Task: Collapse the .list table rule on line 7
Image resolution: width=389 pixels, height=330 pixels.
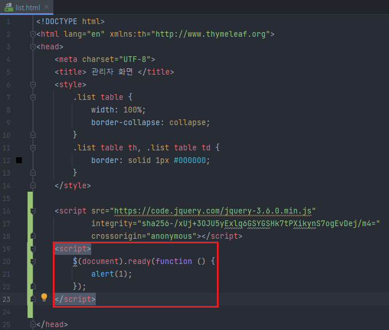Action: pyautogui.click(x=33, y=97)
